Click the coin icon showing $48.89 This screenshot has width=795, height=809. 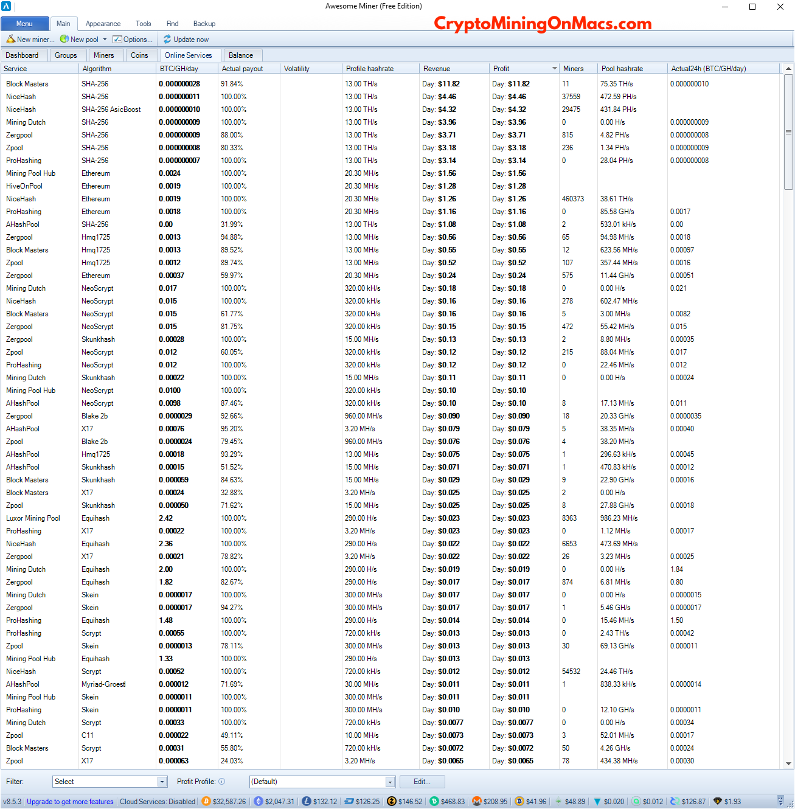click(x=558, y=802)
